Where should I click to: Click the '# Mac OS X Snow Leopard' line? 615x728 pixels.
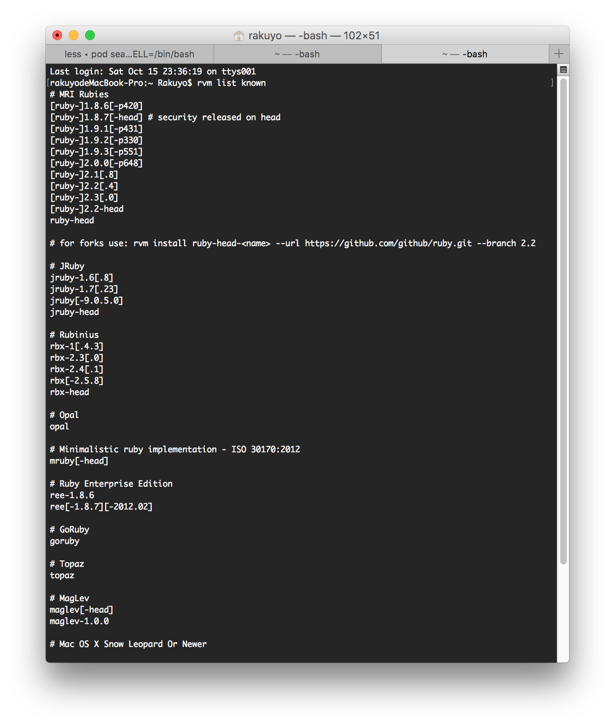[128, 644]
